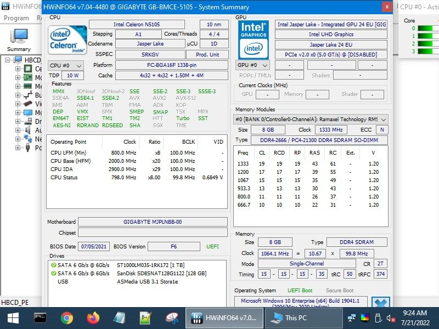439x329 pixels.
Task: Click the Intel Celeron N5105 name field
Action: tap(137, 24)
